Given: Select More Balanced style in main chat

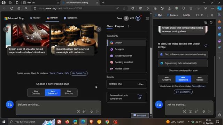Looking at the screenshot, I should pyautogui.click(x=53, y=93).
